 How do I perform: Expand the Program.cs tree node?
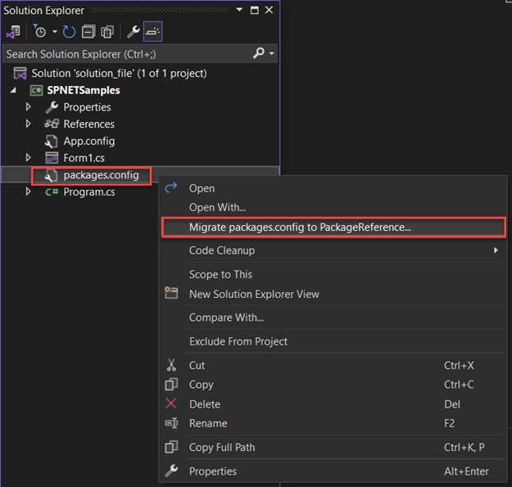click(28, 192)
